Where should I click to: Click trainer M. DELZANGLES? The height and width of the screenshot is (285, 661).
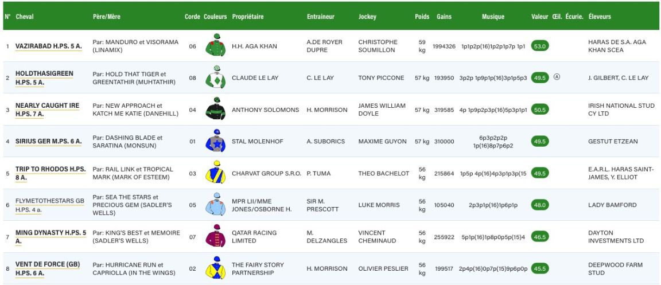coord(327,237)
